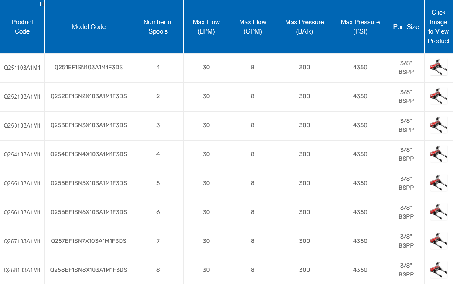Open product image for Q252103A1M1 row

[x=438, y=96]
